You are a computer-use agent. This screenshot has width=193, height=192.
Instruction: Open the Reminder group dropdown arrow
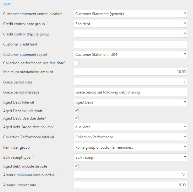(185, 147)
